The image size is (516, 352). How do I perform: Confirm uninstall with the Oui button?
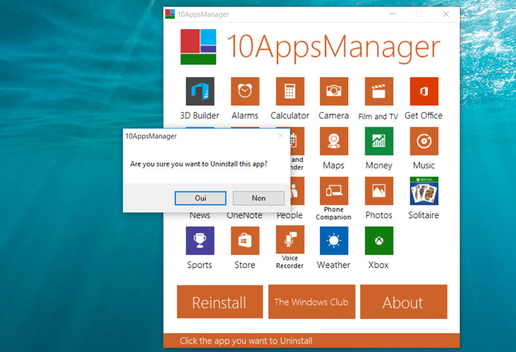point(201,198)
